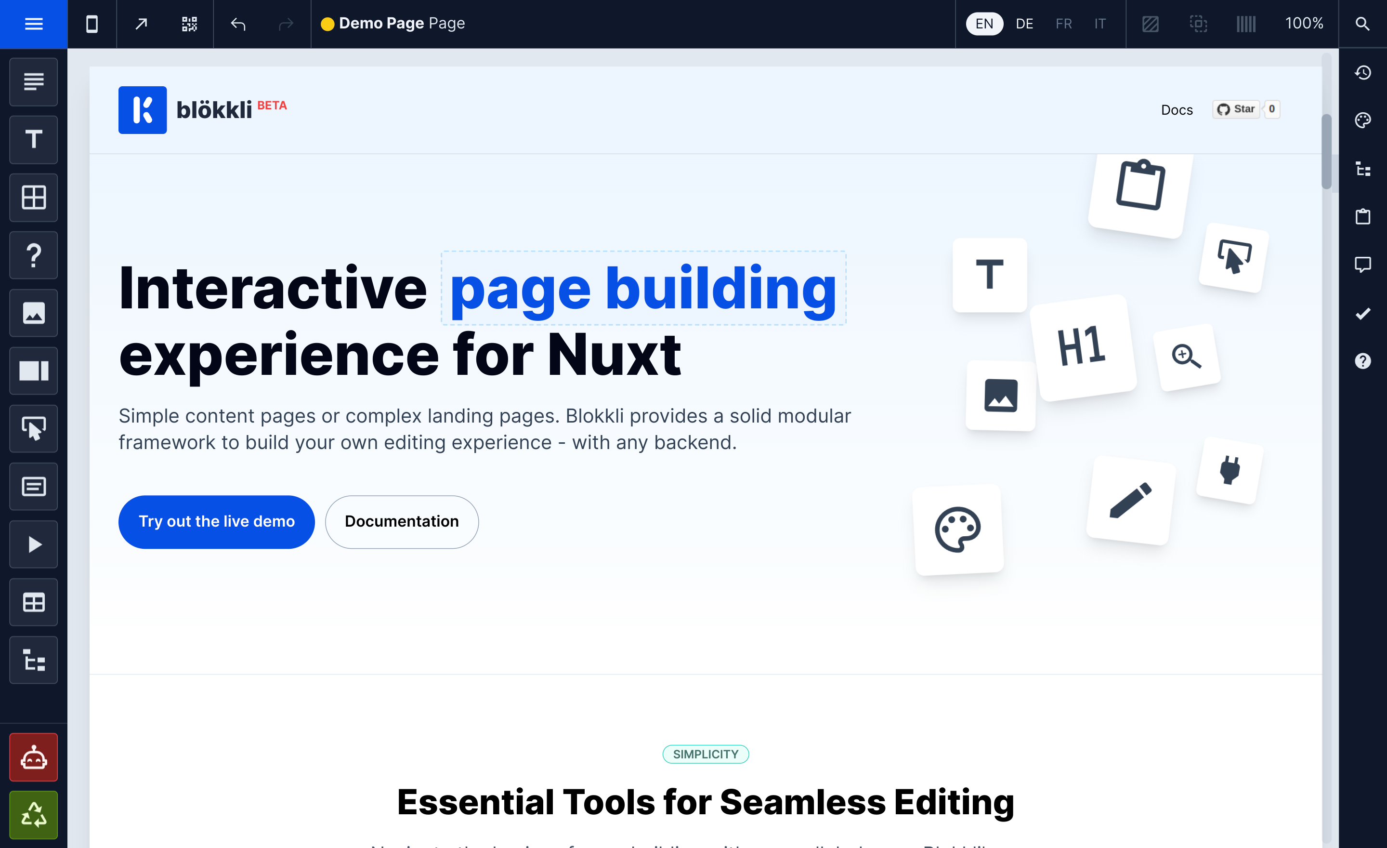Screen dimensions: 1387x848
Task: Open the Grid layout tool
Action: [34, 196]
